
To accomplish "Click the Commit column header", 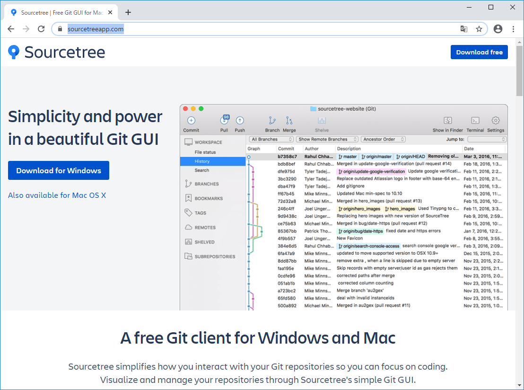I will point(286,149).
